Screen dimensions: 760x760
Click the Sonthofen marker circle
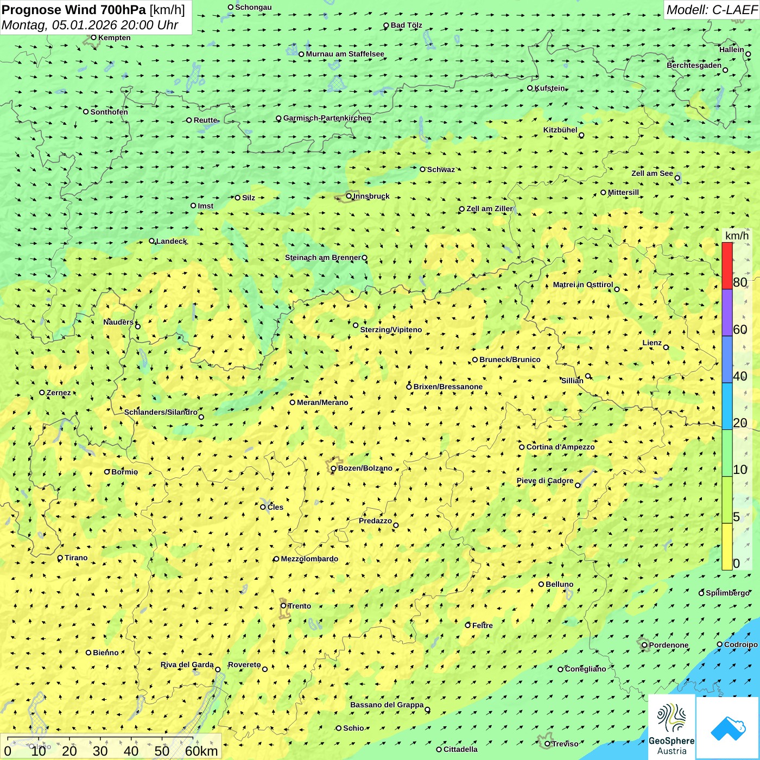[x=86, y=112]
